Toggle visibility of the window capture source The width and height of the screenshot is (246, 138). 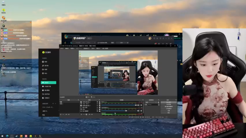click(x=97, y=107)
